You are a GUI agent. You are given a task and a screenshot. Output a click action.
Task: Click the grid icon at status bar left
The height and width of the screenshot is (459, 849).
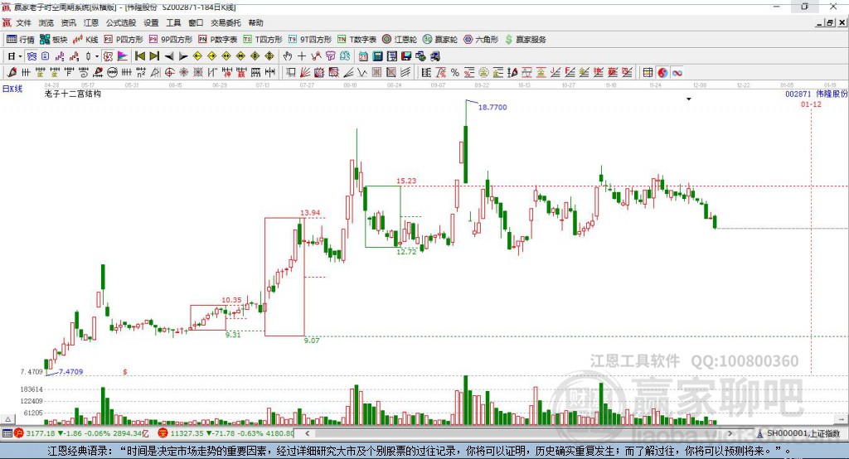click(x=7, y=433)
